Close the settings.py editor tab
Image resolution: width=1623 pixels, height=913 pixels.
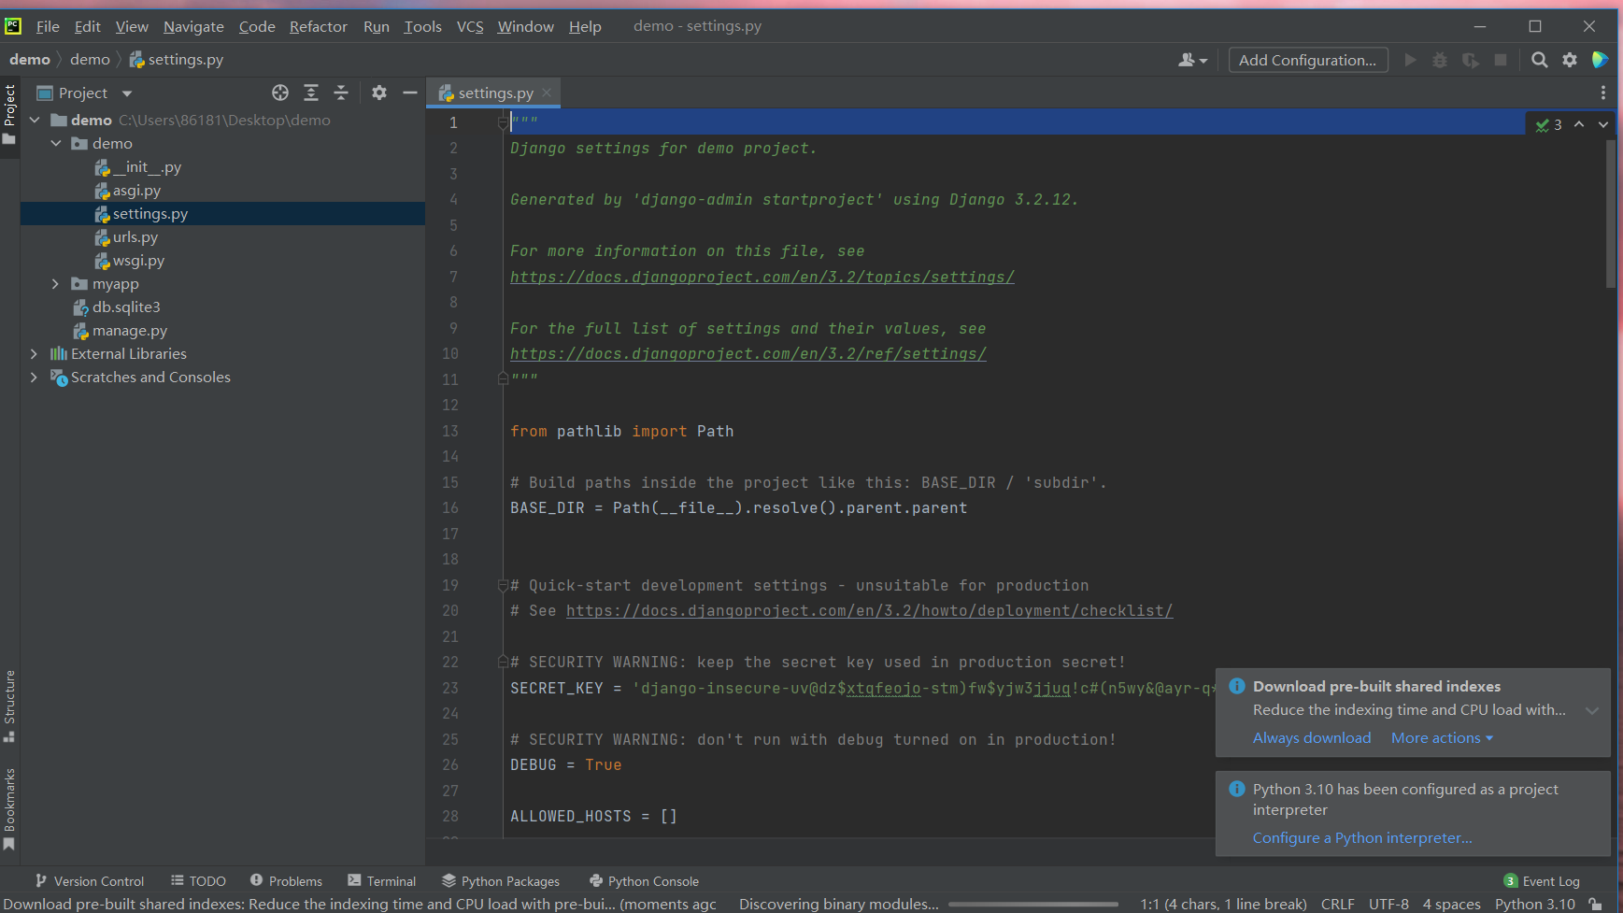click(x=547, y=92)
